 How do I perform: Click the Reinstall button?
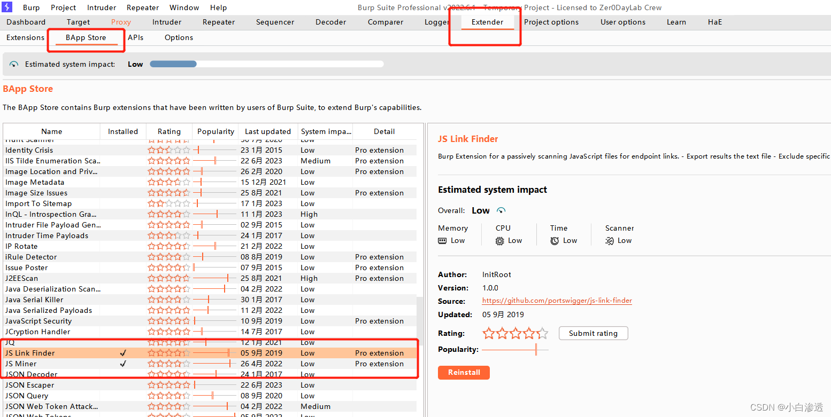click(464, 373)
